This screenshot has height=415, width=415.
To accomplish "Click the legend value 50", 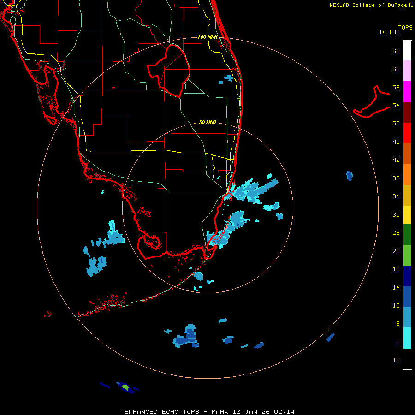I will 396,124.
